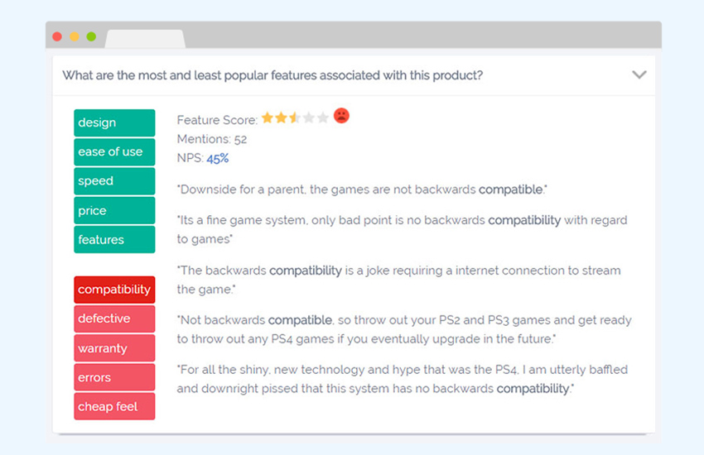Select the ease of use tag
704x455 pixels.
pyautogui.click(x=114, y=152)
